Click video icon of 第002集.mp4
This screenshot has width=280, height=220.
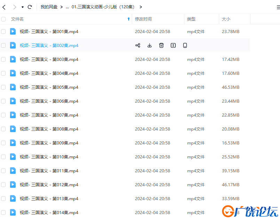[13, 45]
